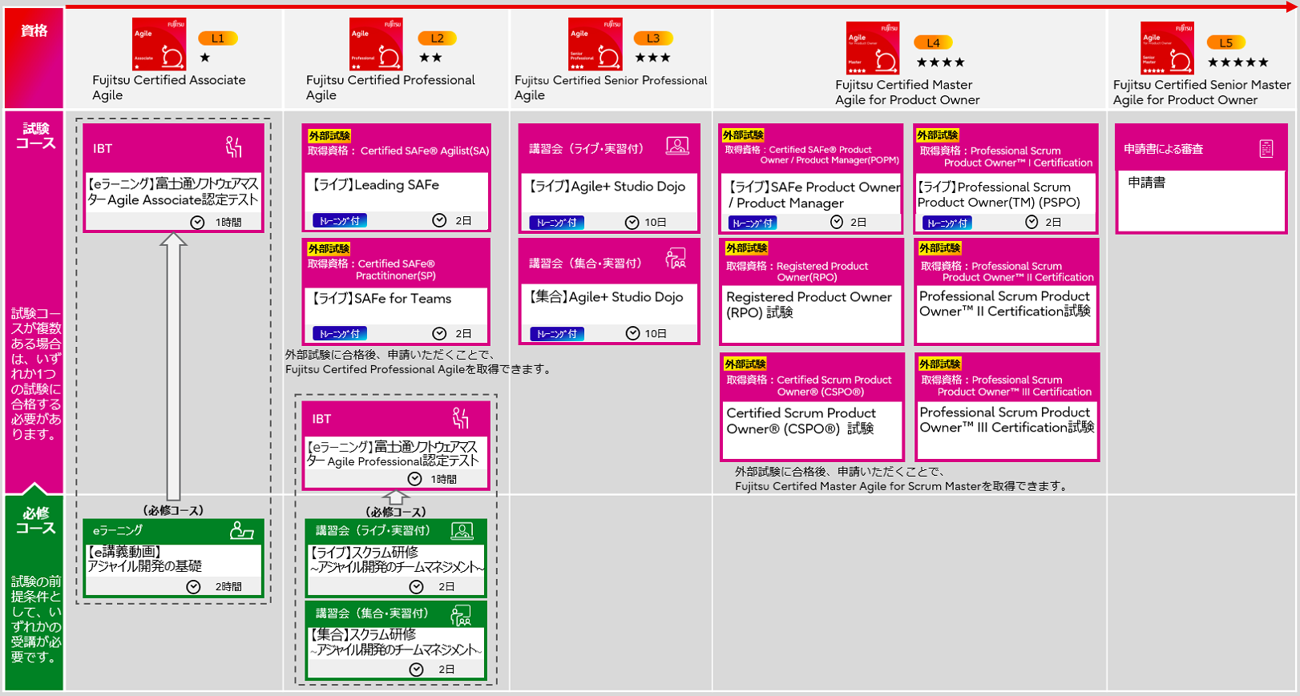Click the 申請書 entry under 申請書による審査
The image size is (1300, 696).
tap(1146, 183)
